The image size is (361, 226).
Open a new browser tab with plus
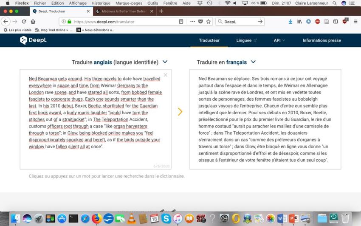(x=161, y=11)
